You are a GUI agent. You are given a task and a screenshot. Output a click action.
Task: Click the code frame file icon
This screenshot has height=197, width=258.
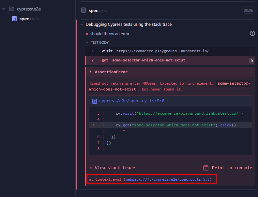(x=95, y=101)
